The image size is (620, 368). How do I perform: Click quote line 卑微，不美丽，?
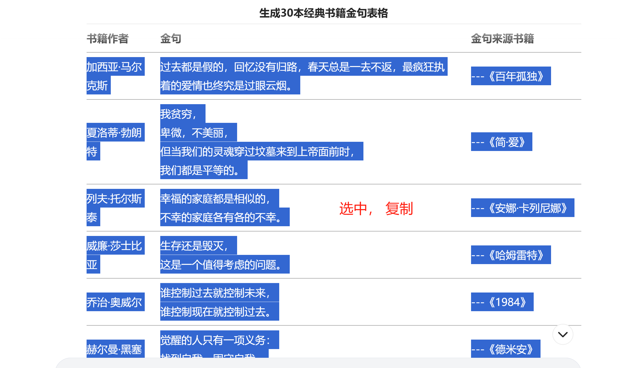point(198,132)
